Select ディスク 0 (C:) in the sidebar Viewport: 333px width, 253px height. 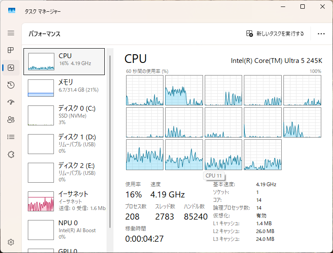[x=64, y=115]
